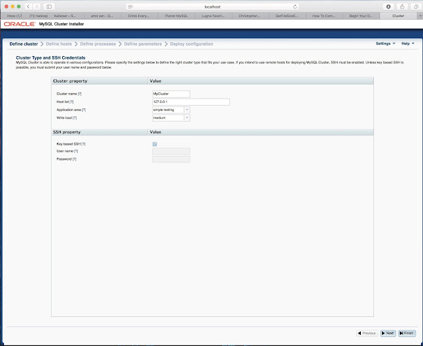Open the Begin Your D... tab
The image size is (423, 346).
pyautogui.click(x=361, y=16)
